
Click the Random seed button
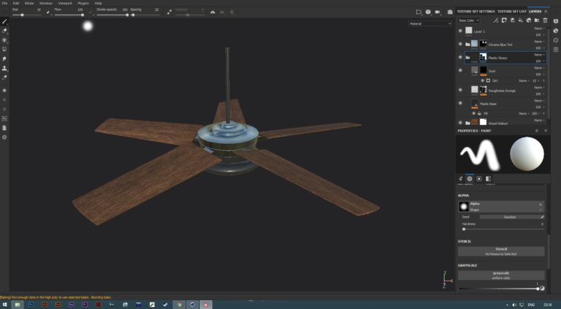pyautogui.click(x=510, y=217)
